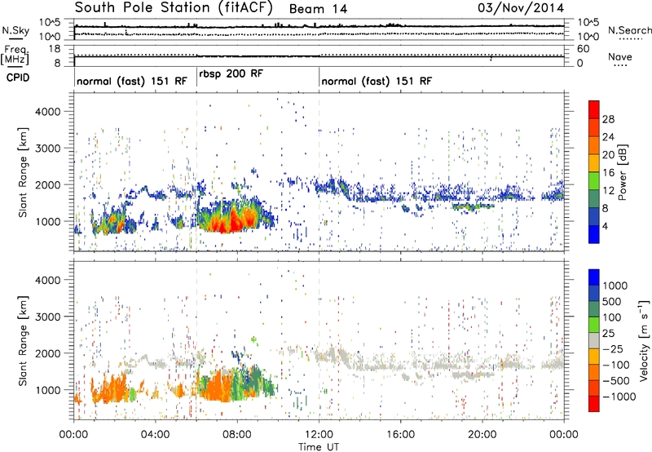Click the 'South Pole Station (fitACF)' title
Image resolution: width=652 pixels, height=452 pixels.
(x=174, y=7)
